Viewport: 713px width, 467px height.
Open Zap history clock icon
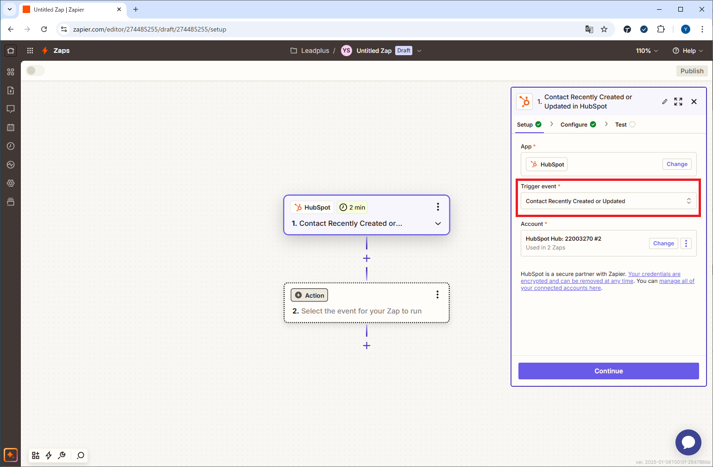(x=11, y=146)
